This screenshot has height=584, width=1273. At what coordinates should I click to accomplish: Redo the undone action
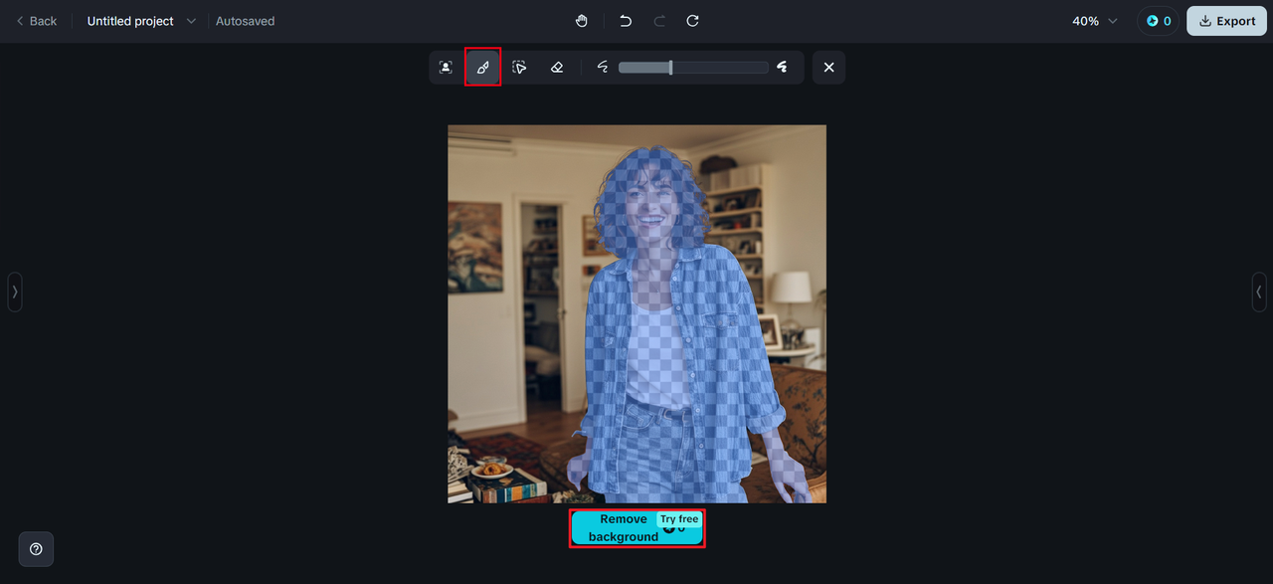[659, 21]
